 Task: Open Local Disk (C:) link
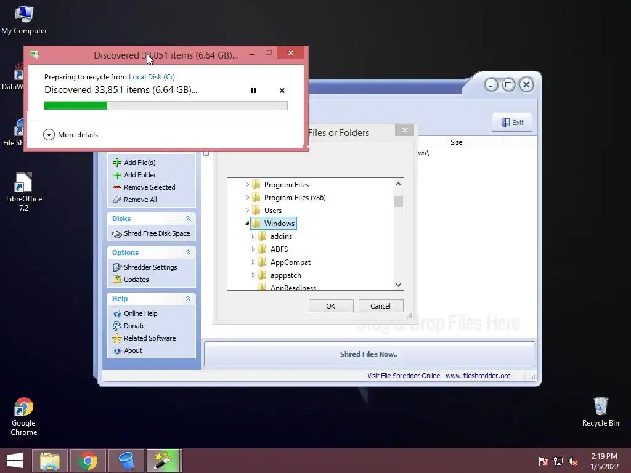click(152, 77)
